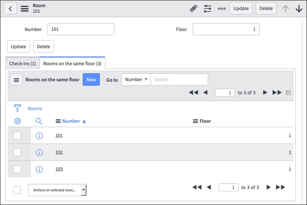Go to previous page in bottom pager

tap(209, 187)
